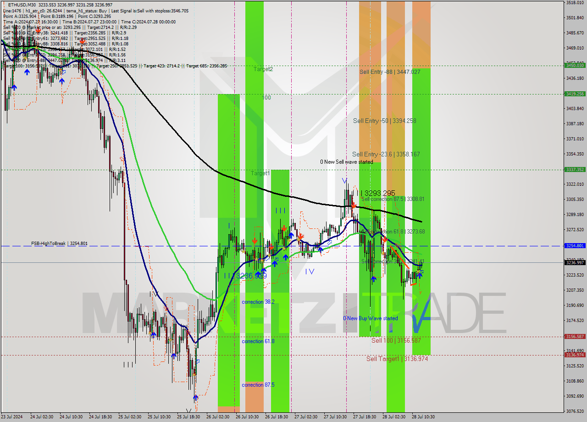Click the 'FSB-HighToBreak | 3254.801' line label
Image resolution: width=587 pixels, height=422 pixels.
59,243
